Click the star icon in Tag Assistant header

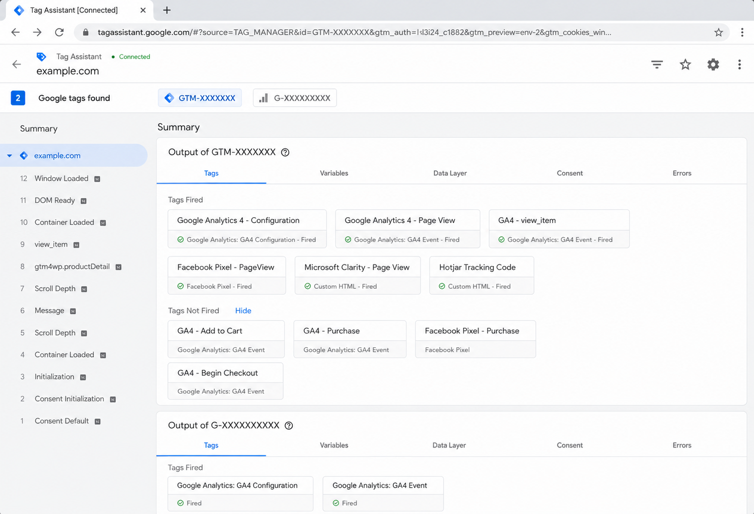pyautogui.click(x=685, y=64)
